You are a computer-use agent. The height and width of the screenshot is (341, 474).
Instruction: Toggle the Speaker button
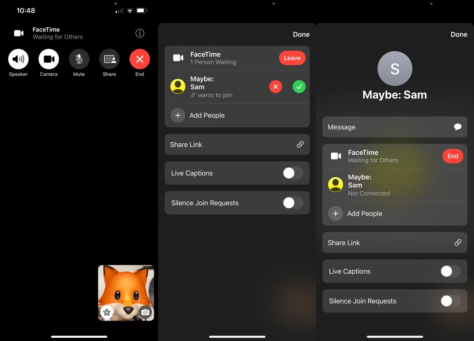click(18, 59)
